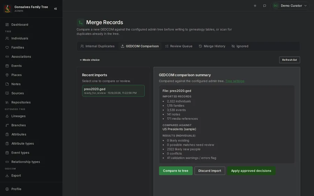Open Places in the sidebar

point(31,75)
